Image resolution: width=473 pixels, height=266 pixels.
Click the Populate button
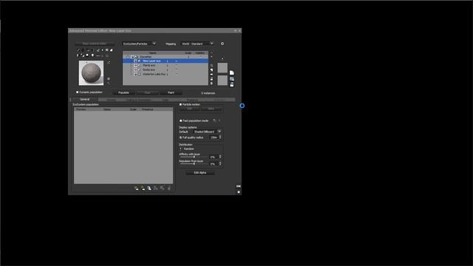(123, 93)
